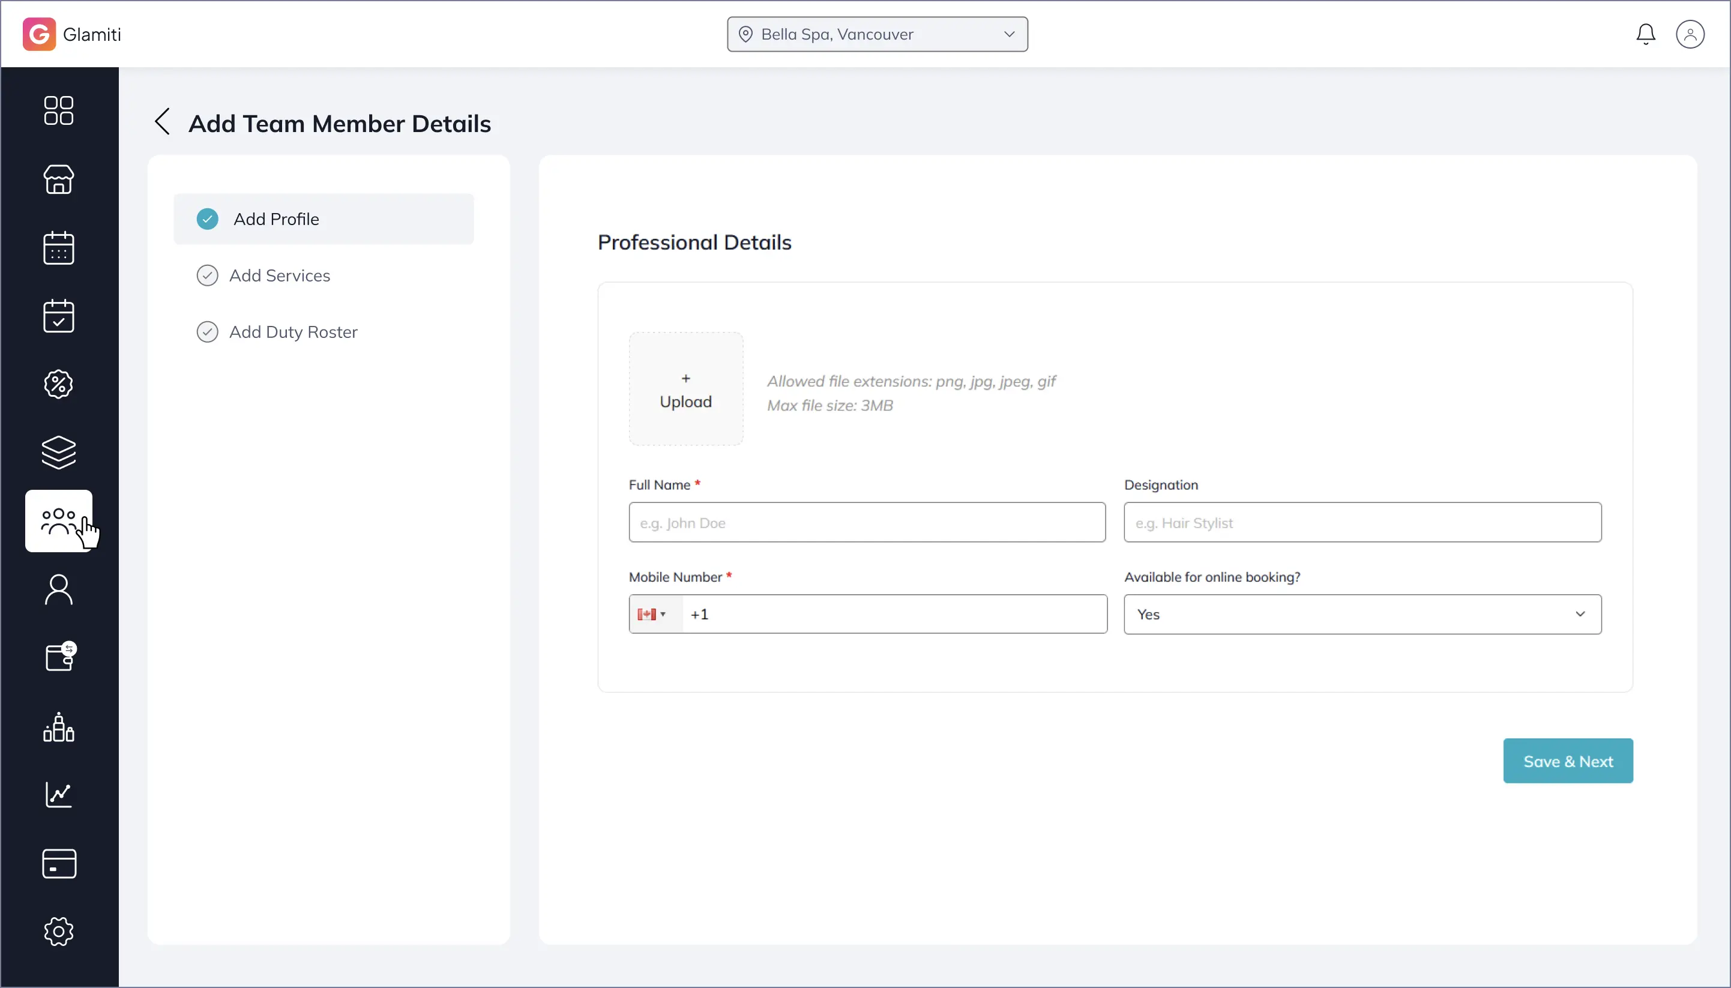Open the analytics line chart icon
The width and height of the screenshot is (1731, 988).
58,795
